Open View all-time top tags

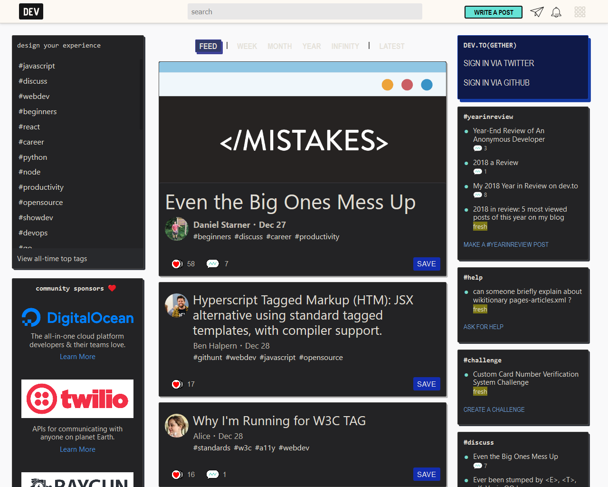52,258
